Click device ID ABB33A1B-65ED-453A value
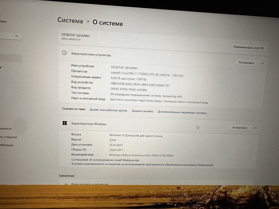The height and width of the screenshot is (209, 279). (x=140, y=84)
